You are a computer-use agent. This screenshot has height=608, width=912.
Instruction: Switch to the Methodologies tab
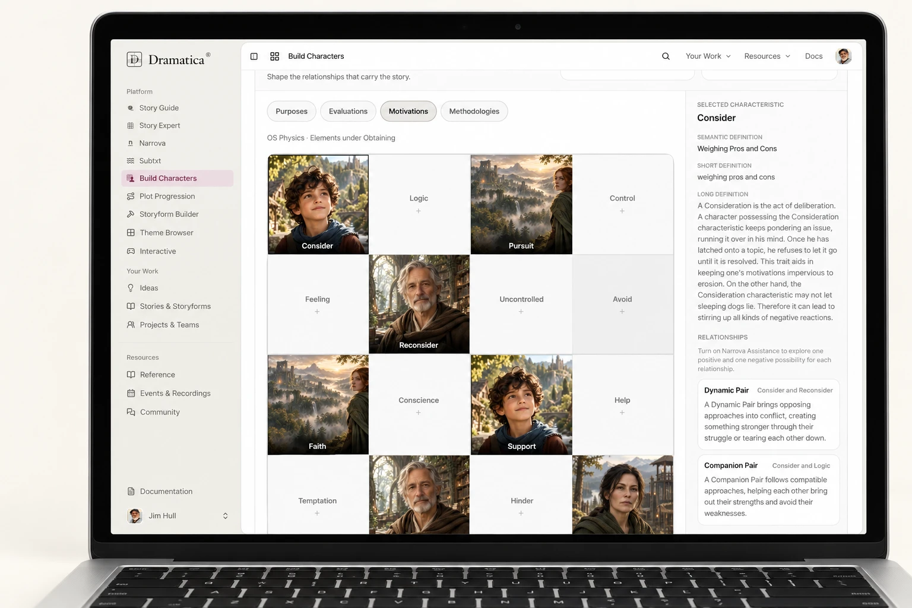click(474, 112)
